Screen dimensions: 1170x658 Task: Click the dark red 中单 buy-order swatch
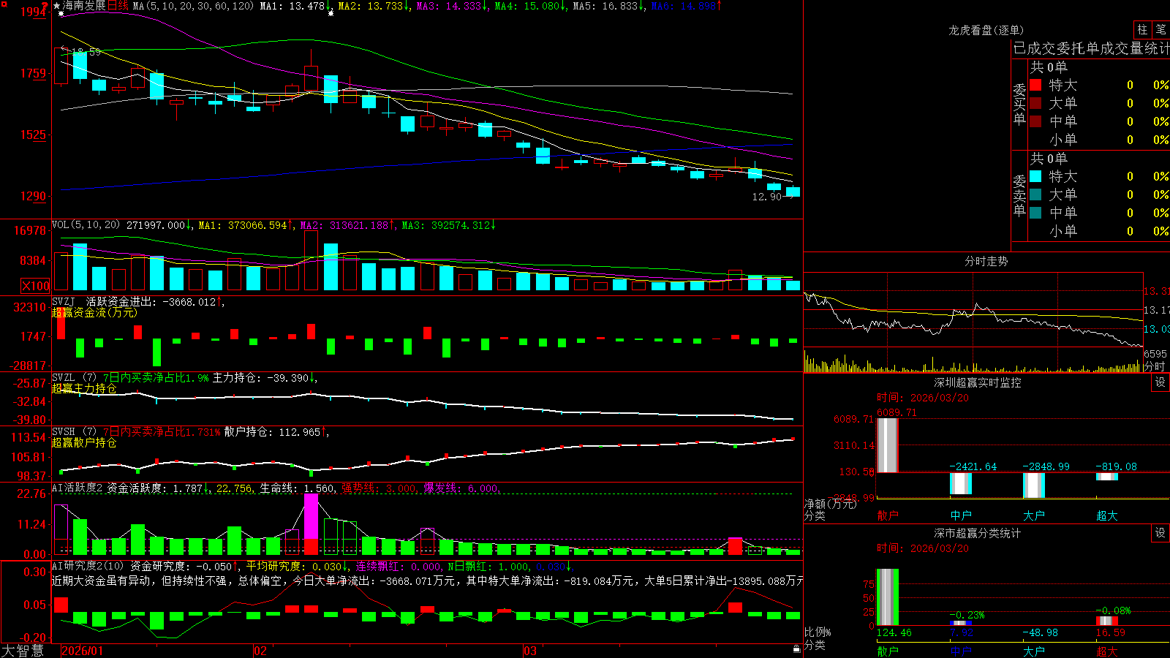pyautogui.click(x=1035, y=121)
